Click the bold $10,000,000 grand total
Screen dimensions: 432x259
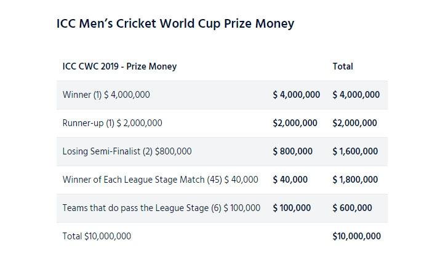pos(356,236)
